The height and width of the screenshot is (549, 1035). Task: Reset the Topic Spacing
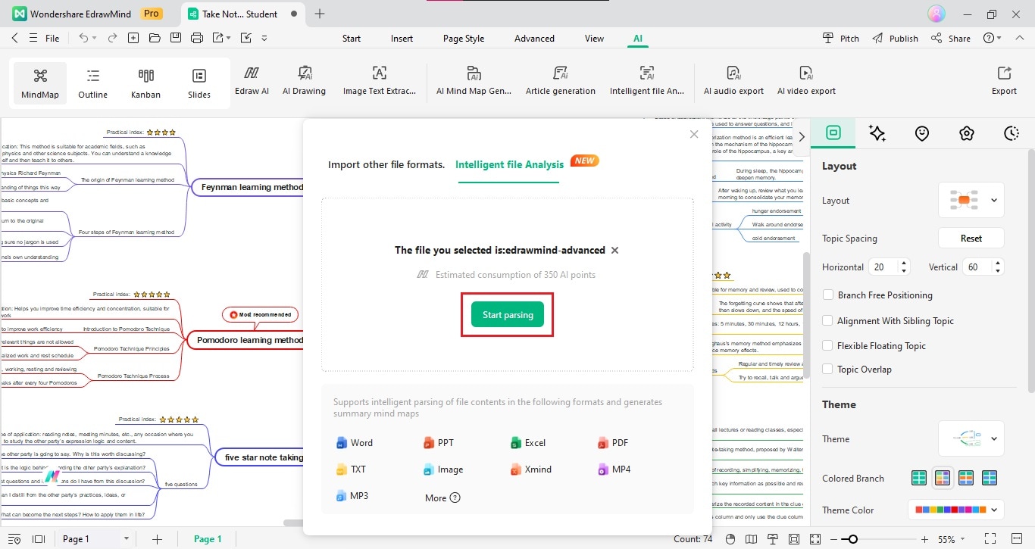tap(971, 238)
